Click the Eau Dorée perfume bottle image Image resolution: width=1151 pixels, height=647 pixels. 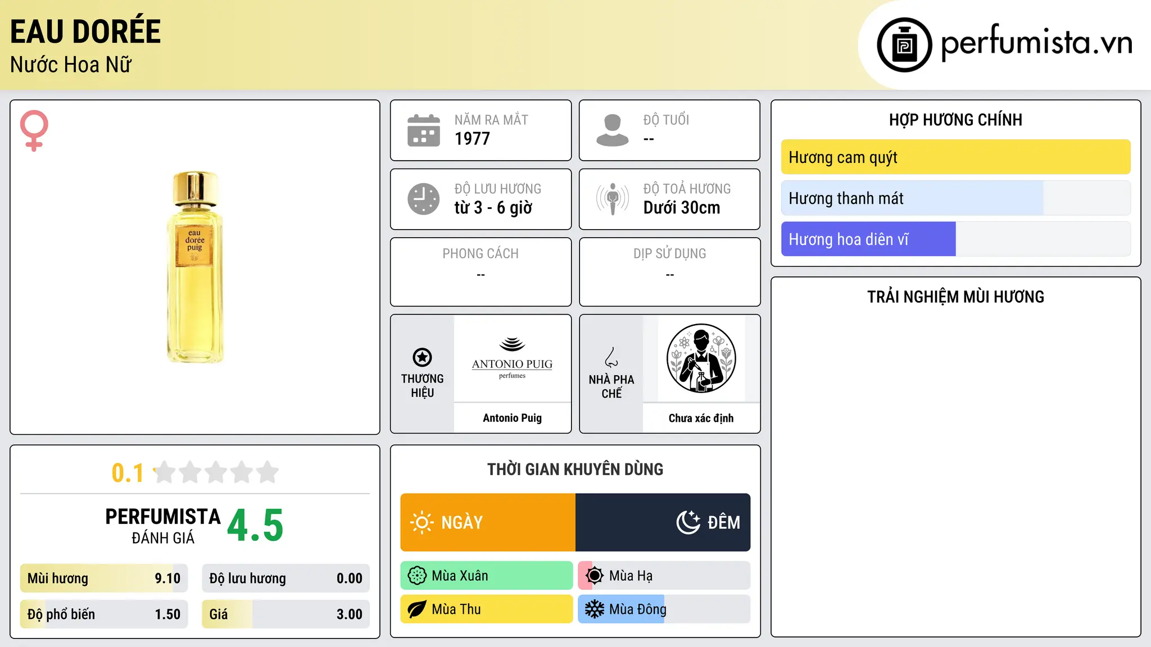point(195,267)
